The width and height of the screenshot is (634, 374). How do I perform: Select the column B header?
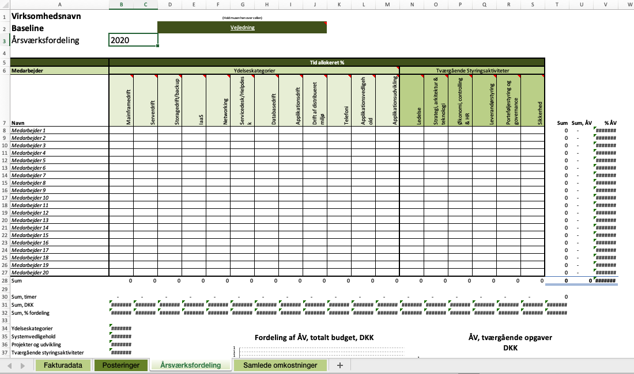[x=121, y=5]
